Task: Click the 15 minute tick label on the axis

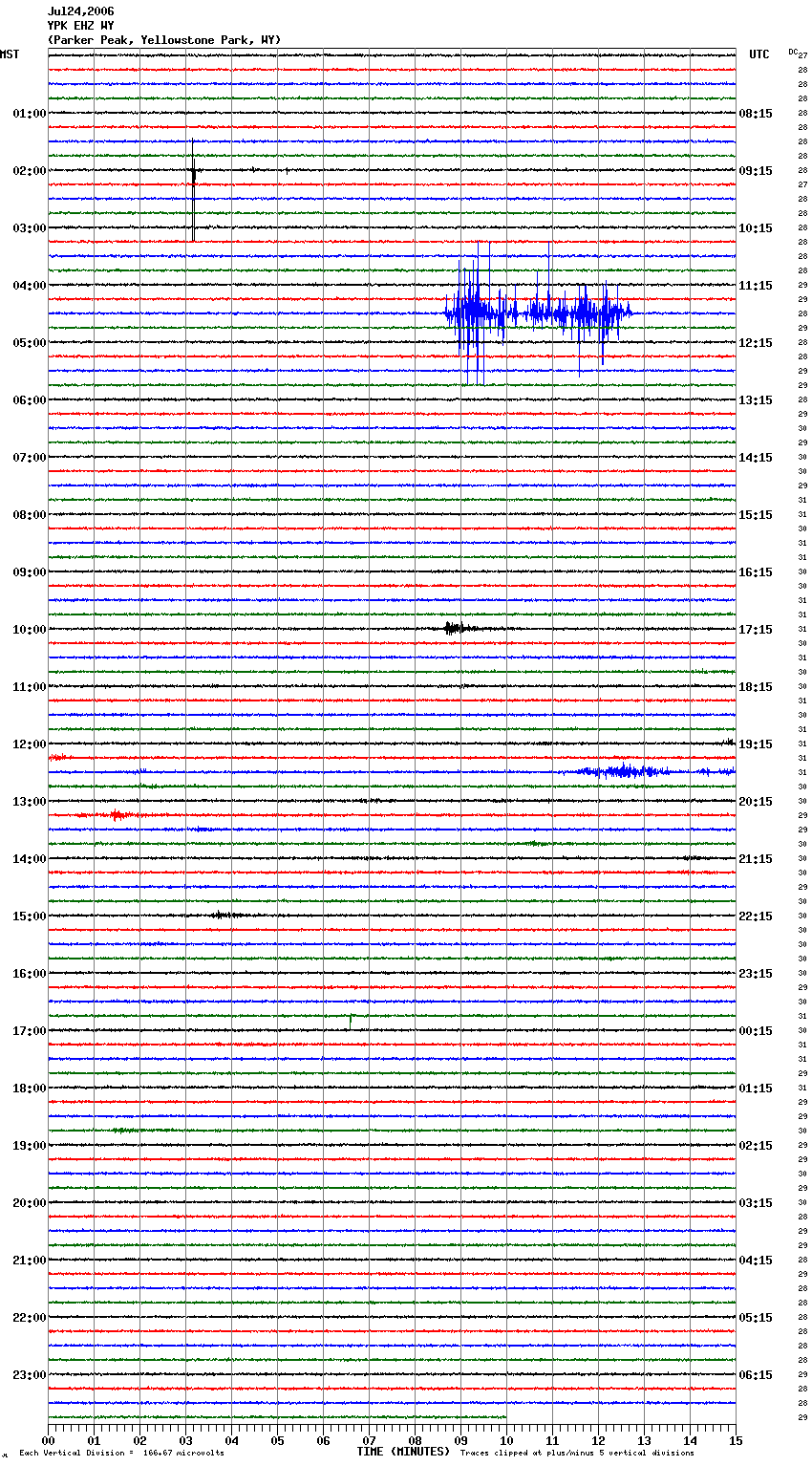Action: click(x=736, y=1440)
